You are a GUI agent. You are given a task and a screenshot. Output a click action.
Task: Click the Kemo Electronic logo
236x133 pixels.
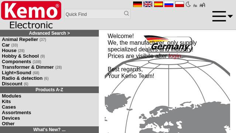pos(31,15)
